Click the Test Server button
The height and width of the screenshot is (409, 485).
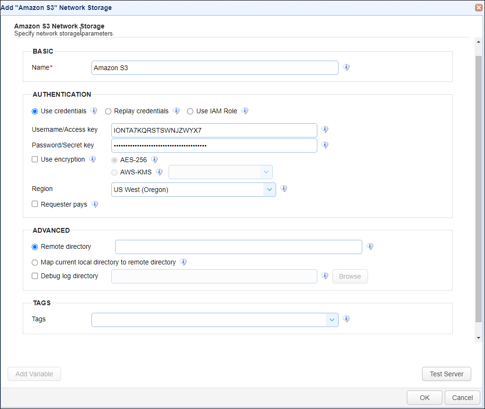(x=446, y=374)
